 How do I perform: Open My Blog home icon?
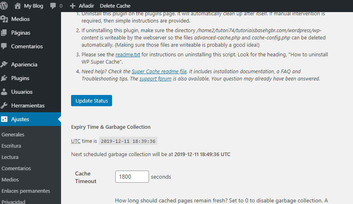(18, 6)
